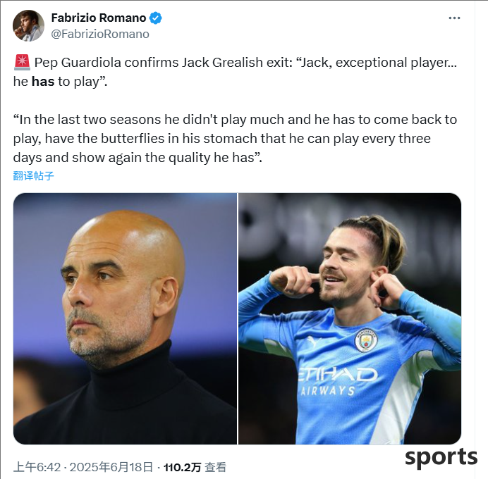Click the Puma logo on the jersey
This screenshot has width=488, height=479.
314,341
